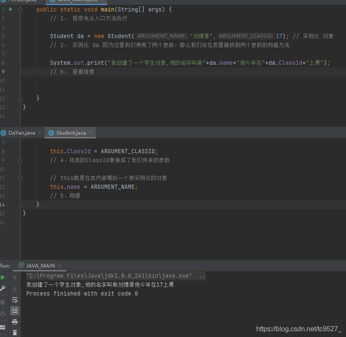This screenshot has width=346, height=337.
Task: Toggle the fold marker at Student.java line 11
Action: tap(20, 178)
